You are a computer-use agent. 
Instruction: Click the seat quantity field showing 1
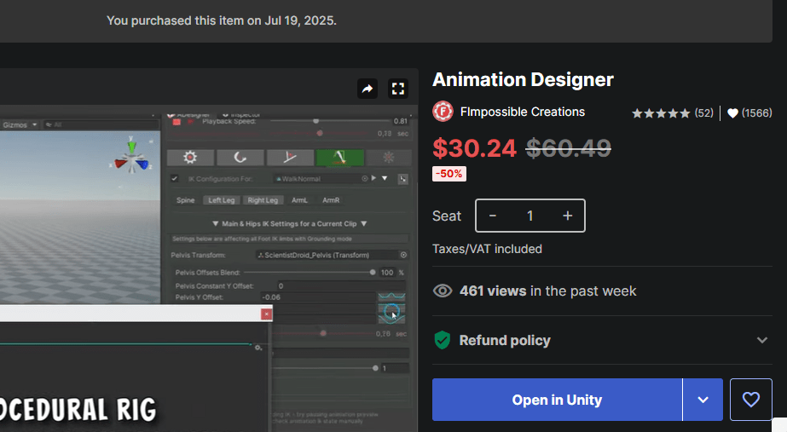529,216
